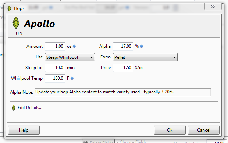Close the Hops dialog with the X
228x143 pixels.
(x=213, y=7)
